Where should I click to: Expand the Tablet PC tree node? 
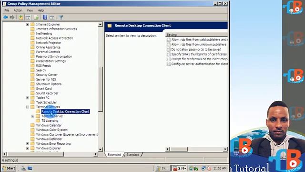[28, 97]
